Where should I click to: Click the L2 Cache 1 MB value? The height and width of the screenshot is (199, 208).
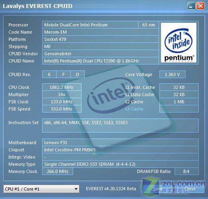[x=179, y=102]
